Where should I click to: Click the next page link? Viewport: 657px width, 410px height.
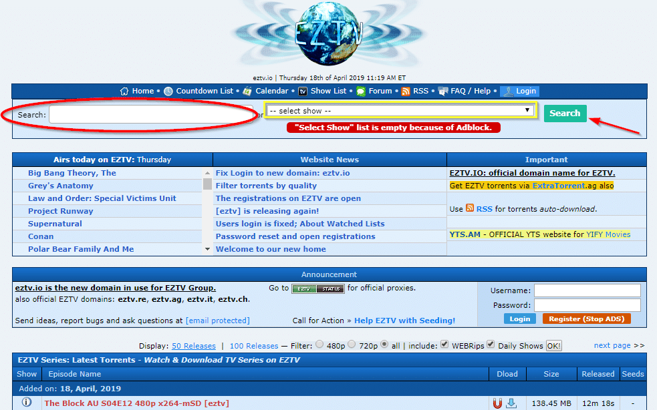pos(612,345)
